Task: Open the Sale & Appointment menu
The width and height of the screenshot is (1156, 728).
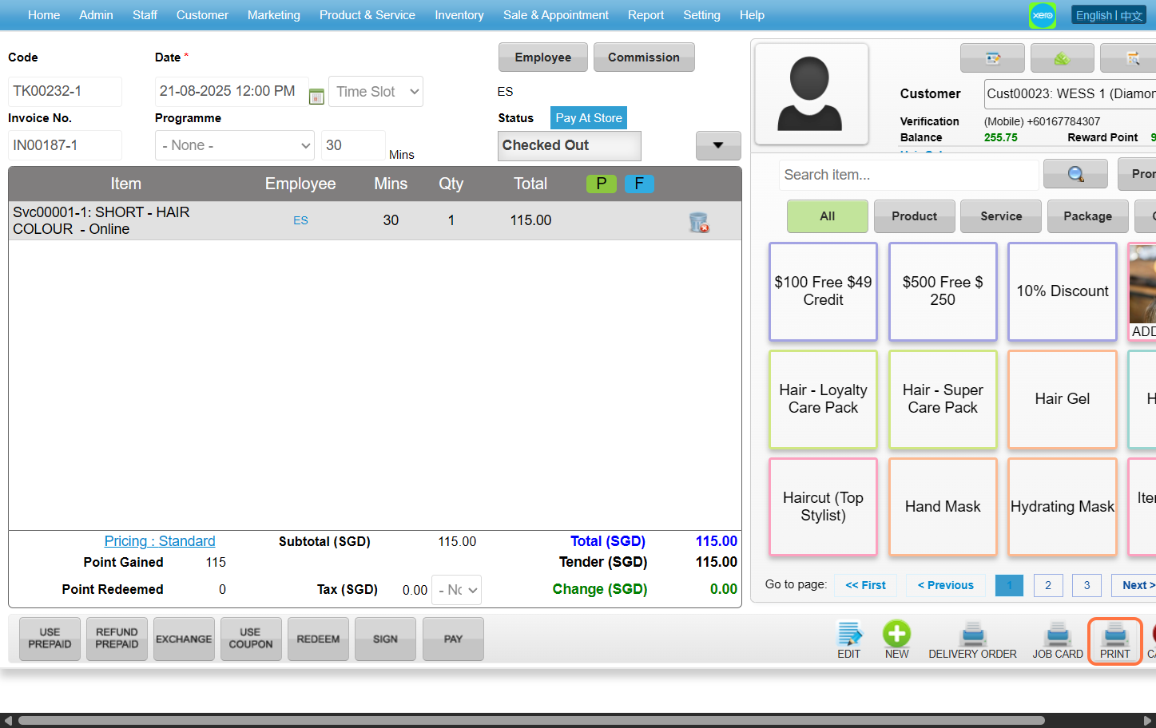Action: [x=555, y=15]
